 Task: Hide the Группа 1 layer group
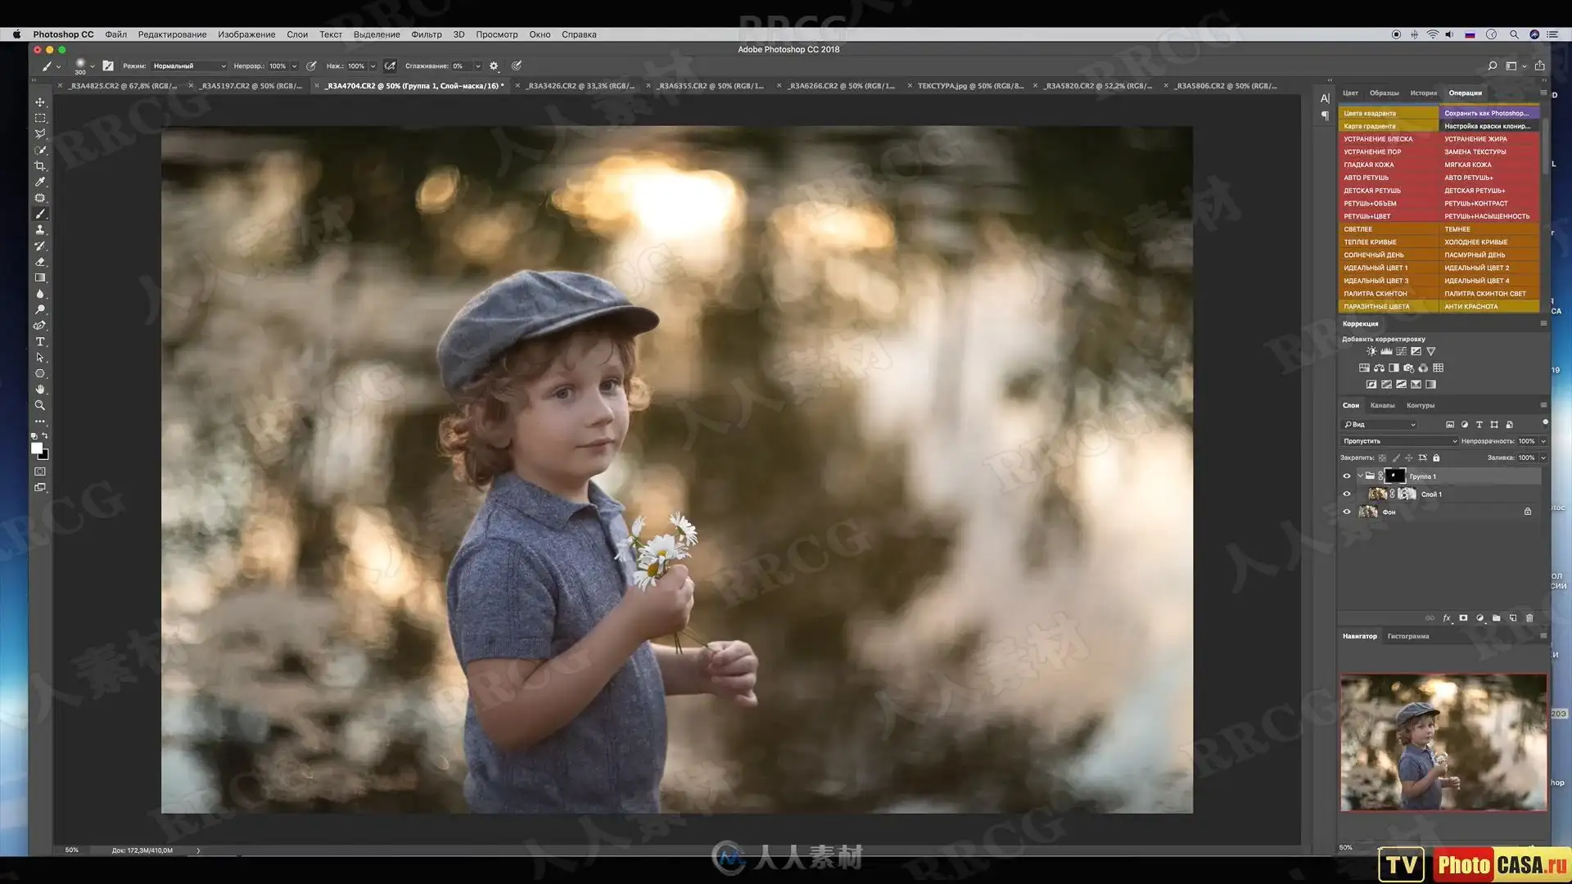tap(1347, 476)
